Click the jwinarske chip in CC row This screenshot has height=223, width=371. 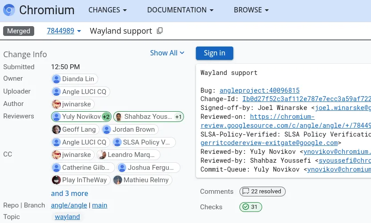pos(72,155)
